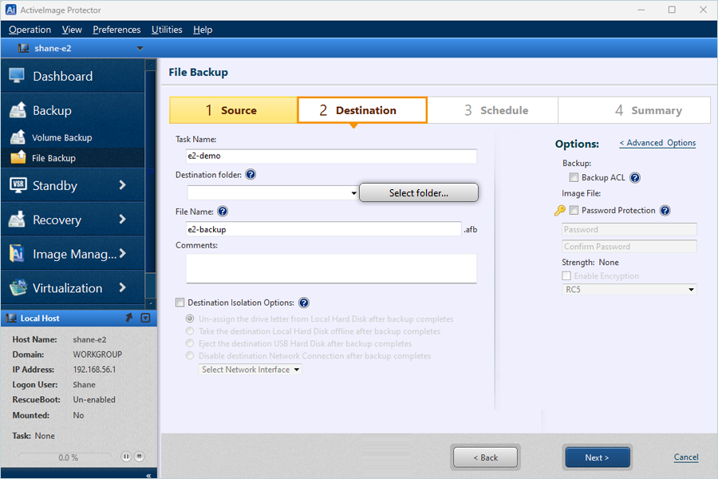The image size is (718, 479).
Task: Click the shane-e2 host computer icon
Action: (23, 48)
